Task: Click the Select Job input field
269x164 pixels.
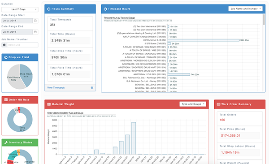Action: click(x=22, y=45)
